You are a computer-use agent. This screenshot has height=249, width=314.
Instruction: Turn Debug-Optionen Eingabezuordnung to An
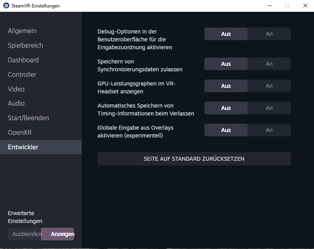click(x=269, y=34)
